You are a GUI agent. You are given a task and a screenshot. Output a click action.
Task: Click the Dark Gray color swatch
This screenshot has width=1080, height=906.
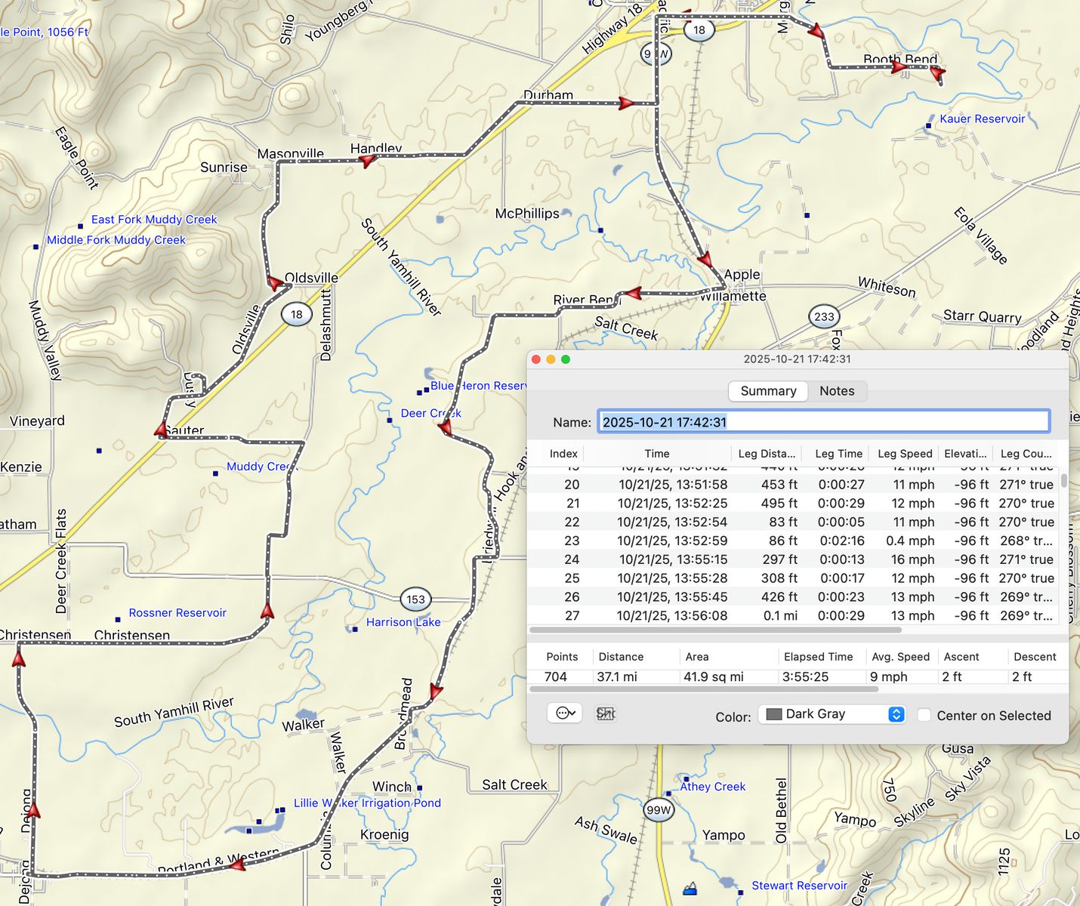coord(773,714)
